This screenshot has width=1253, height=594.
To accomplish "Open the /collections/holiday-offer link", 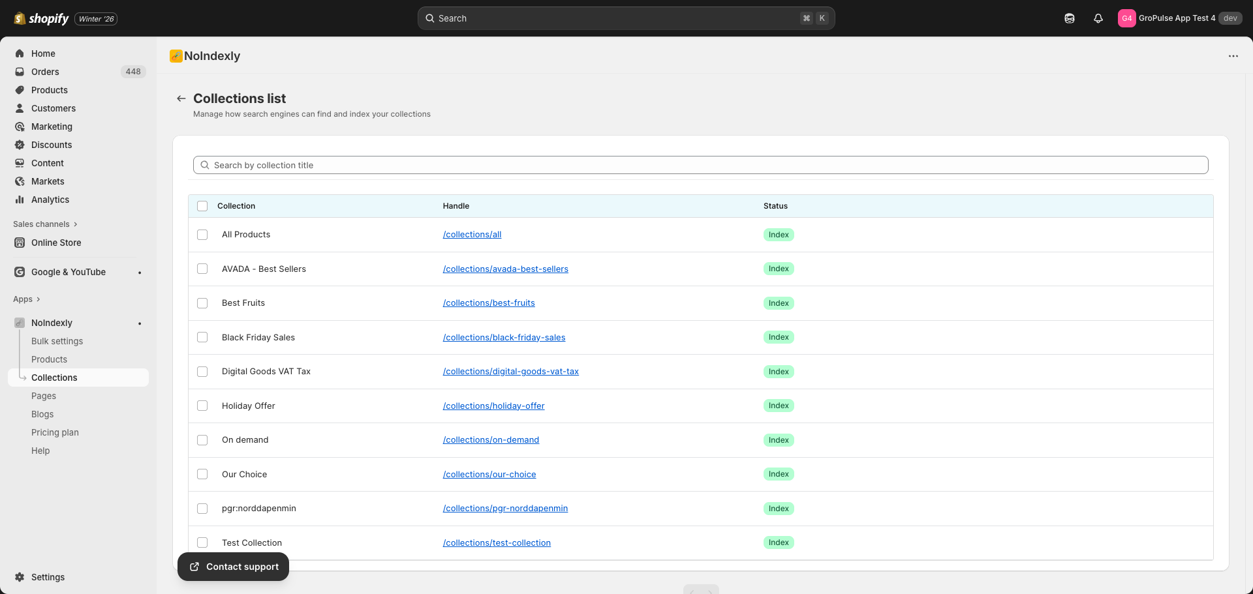I will pos(493,406).
